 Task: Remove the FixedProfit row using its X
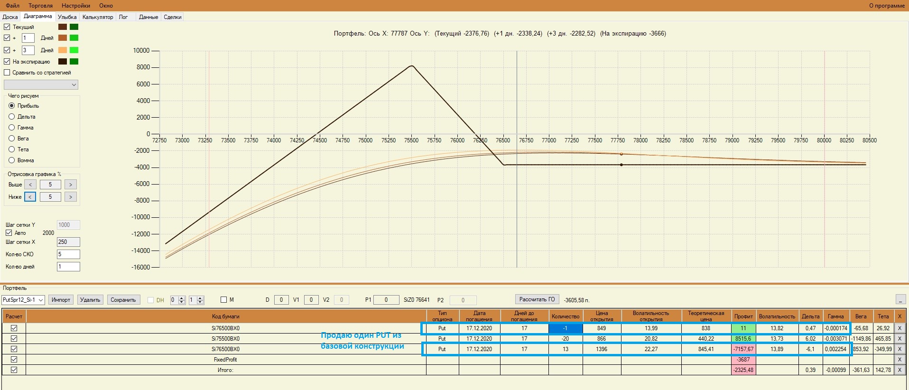click(x=900, y=360)
